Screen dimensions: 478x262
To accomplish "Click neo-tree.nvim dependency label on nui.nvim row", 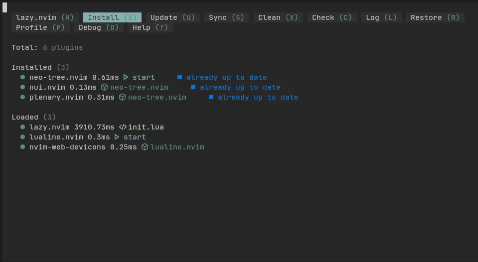I will [139, 88].
